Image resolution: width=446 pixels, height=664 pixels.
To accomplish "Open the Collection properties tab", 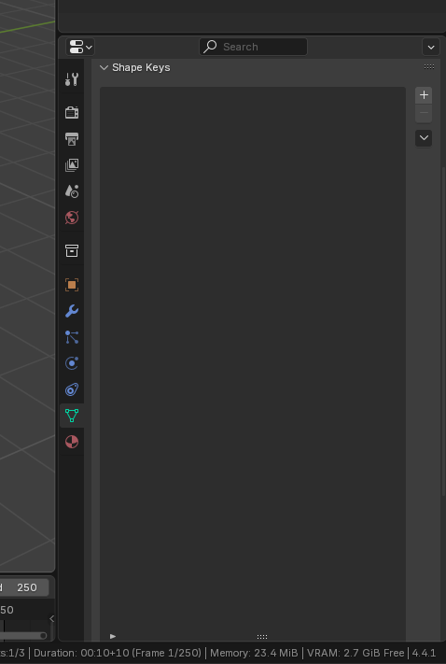I will coord(72,250).
